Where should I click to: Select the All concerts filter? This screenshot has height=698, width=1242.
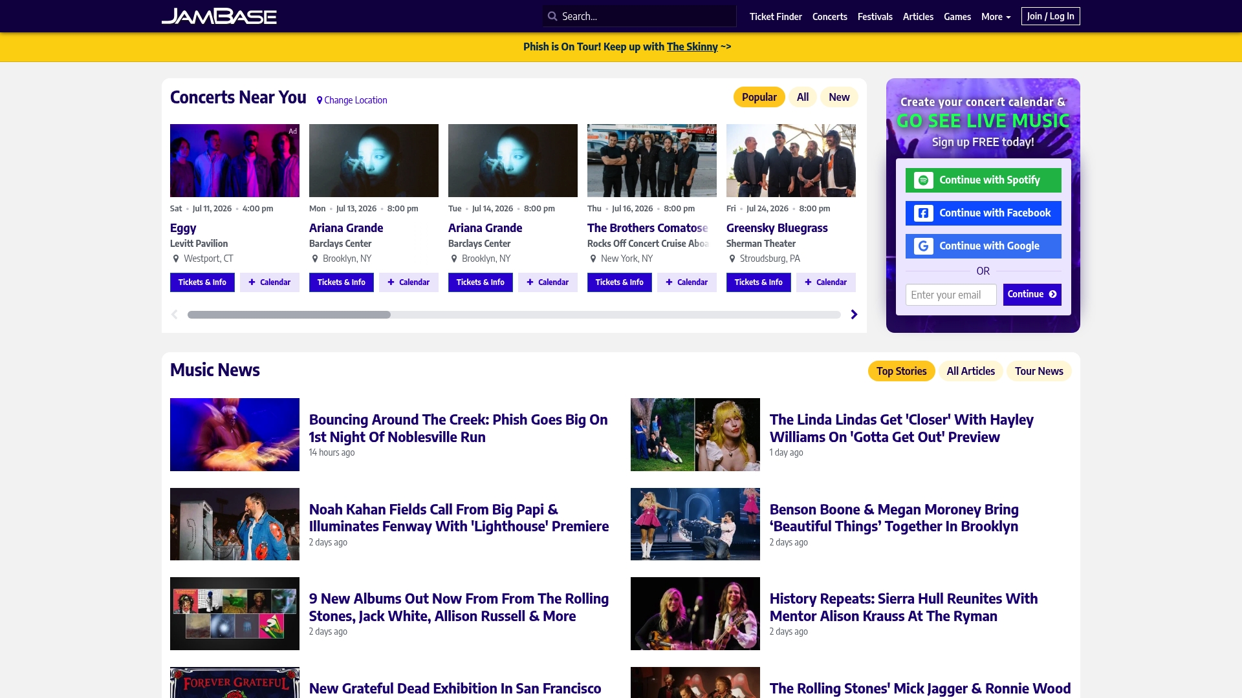pos(802,97)
